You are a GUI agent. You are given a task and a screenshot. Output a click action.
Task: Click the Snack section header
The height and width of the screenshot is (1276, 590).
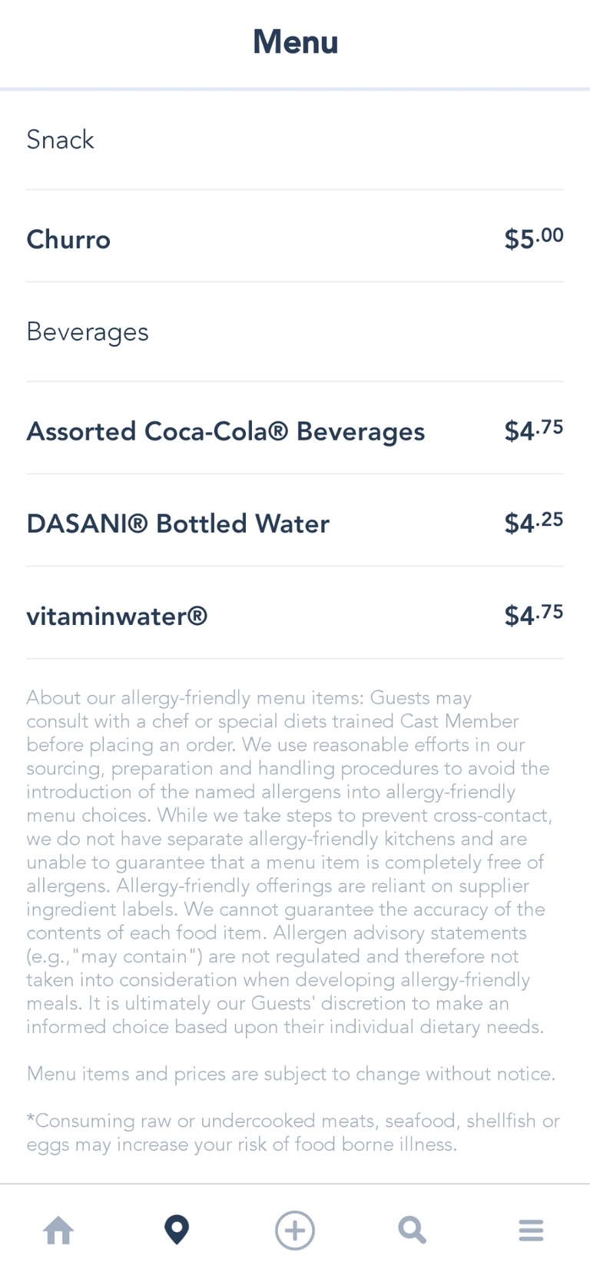pos(60,140)
